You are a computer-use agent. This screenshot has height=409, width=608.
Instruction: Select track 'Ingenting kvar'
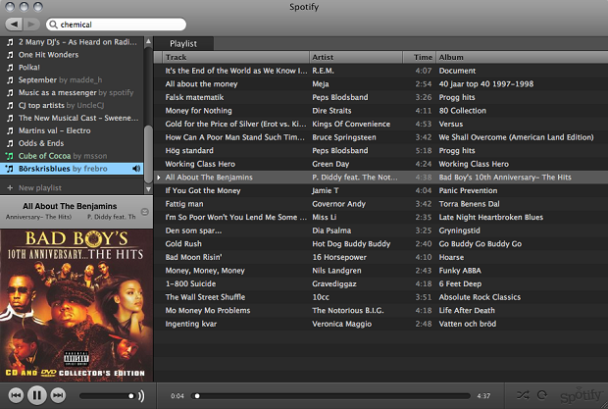coord(191,324)
